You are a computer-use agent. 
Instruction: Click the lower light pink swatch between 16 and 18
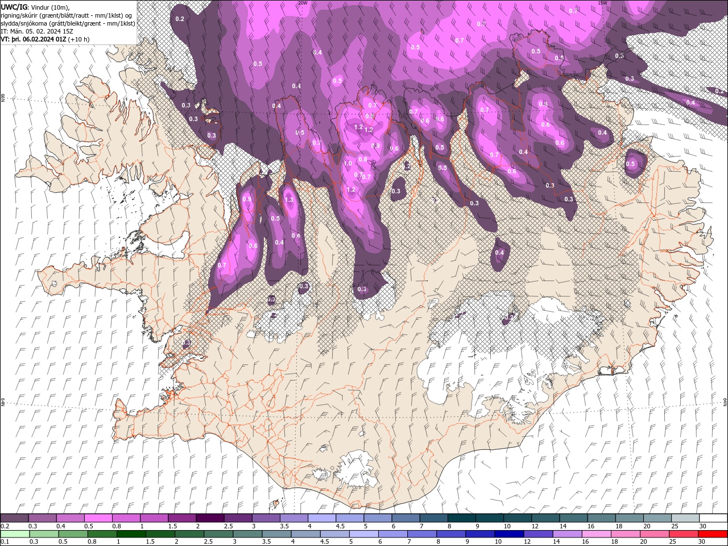click(596, 534)
